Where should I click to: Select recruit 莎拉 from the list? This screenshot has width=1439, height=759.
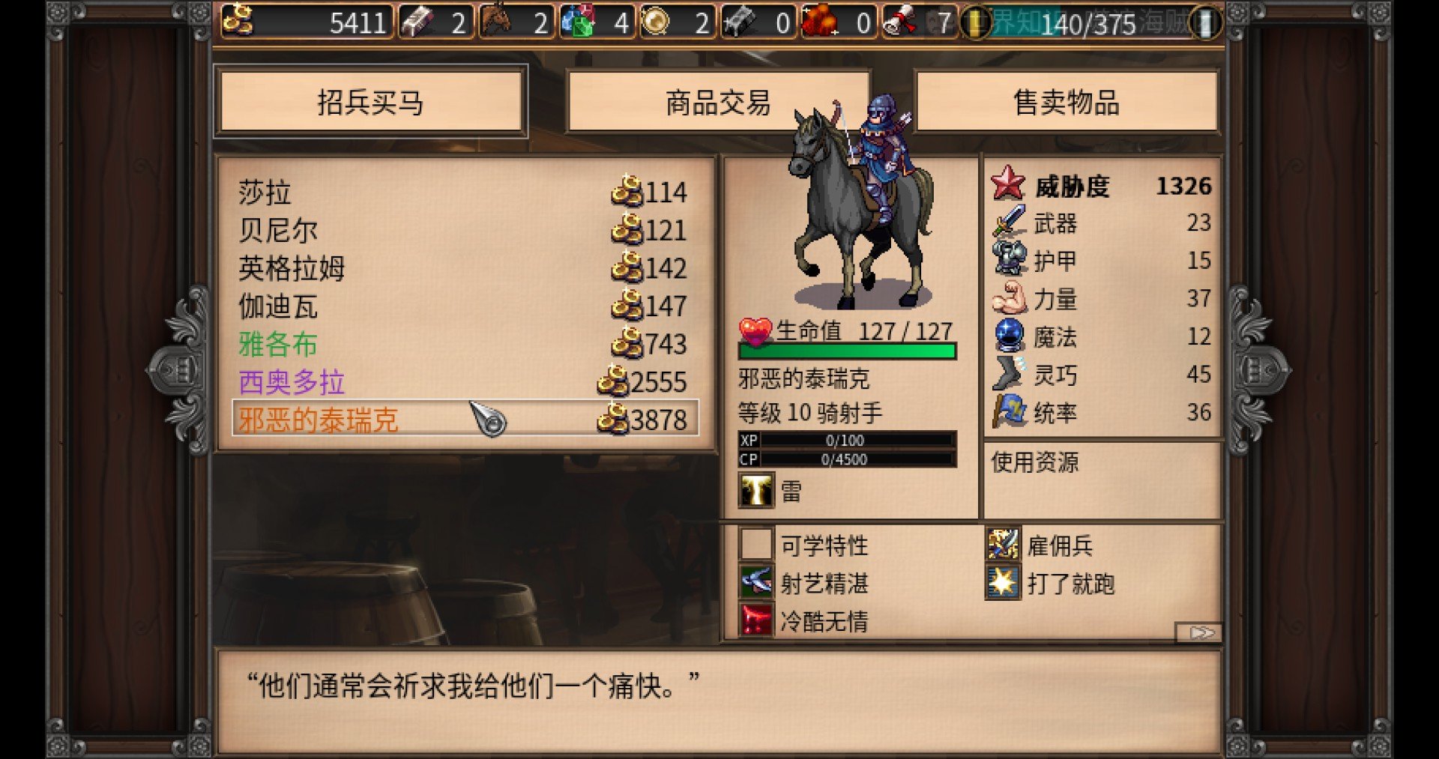463,193
